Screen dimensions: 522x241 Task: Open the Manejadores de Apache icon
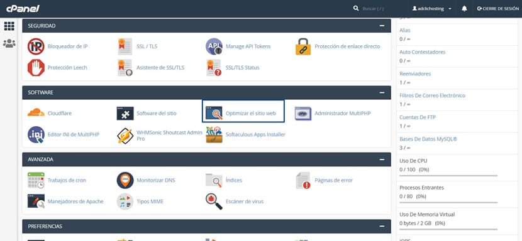click(36, 201)
